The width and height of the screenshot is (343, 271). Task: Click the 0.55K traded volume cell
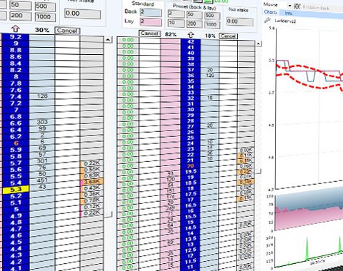[92, 169]
